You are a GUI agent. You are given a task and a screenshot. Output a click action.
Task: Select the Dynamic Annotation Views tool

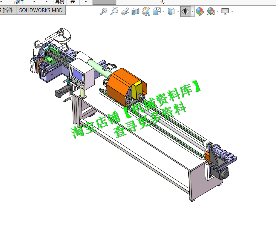[146, 11]
